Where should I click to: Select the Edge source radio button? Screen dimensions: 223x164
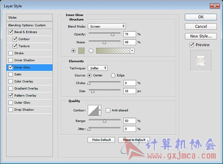[x=113, y=76]
